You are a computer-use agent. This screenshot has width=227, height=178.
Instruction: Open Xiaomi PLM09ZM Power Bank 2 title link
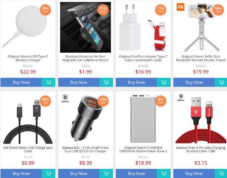click(x=143, y=149)
